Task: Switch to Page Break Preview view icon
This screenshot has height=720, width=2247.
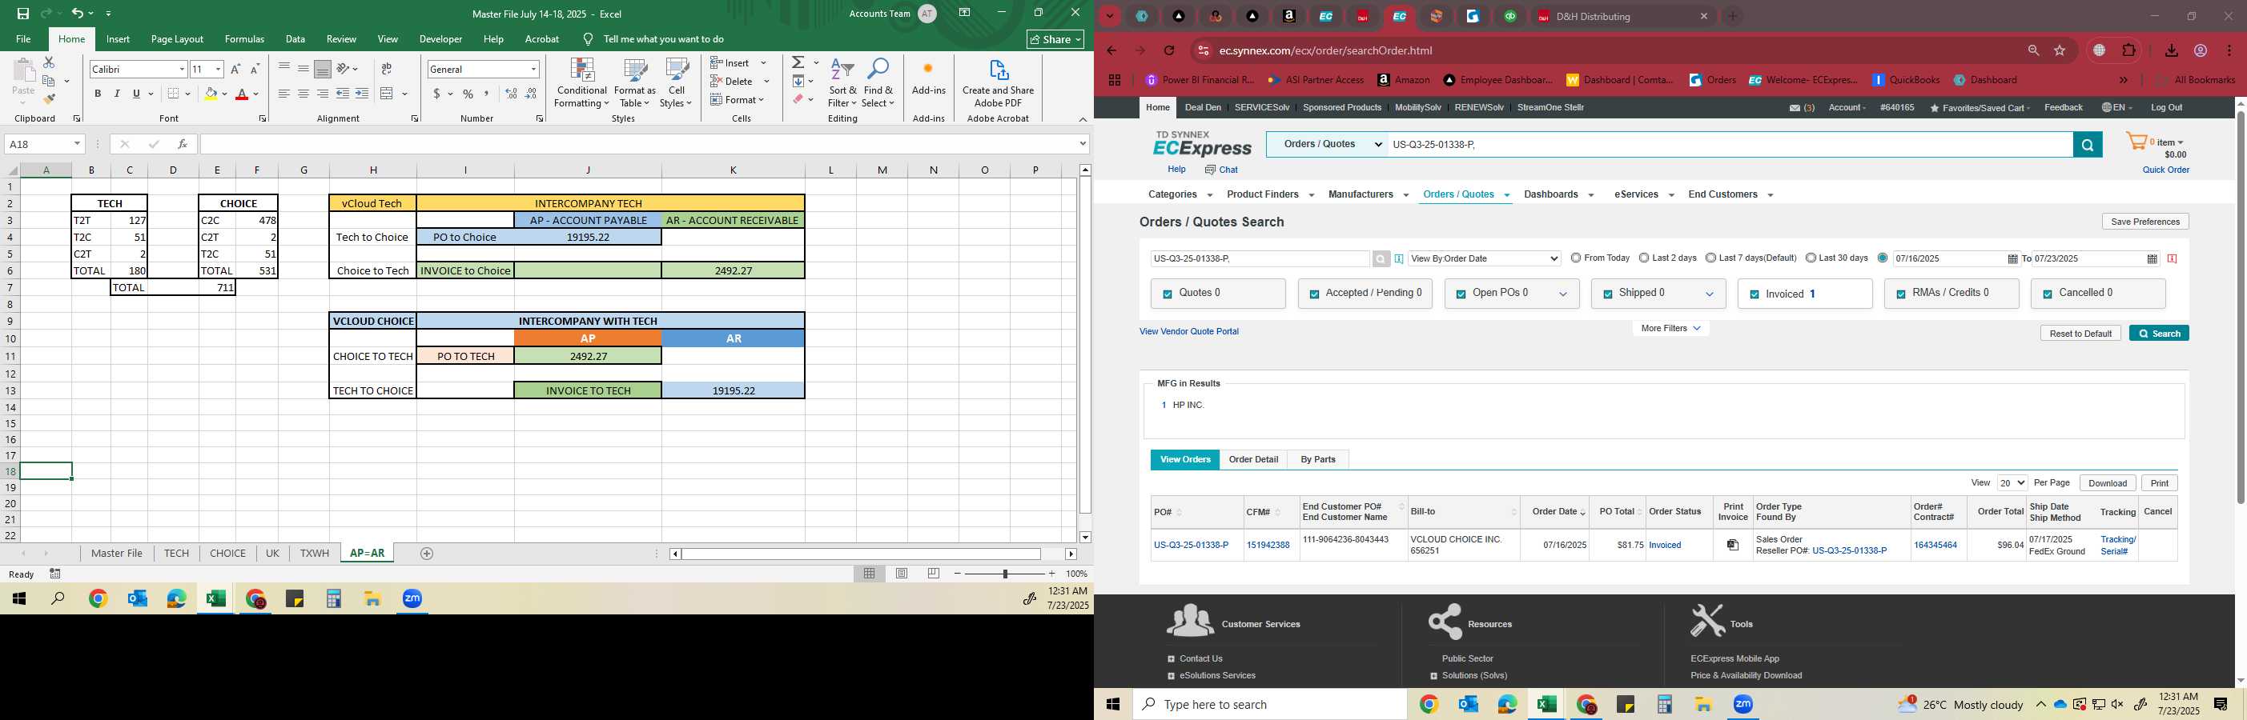Action: [935, 574]
